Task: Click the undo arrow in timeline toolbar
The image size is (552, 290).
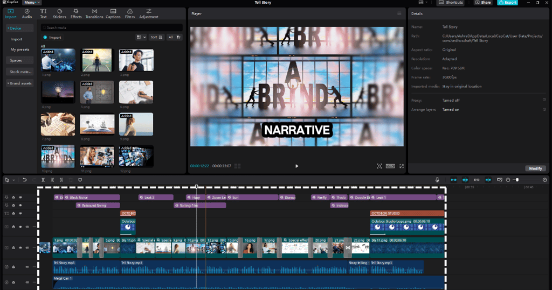Action: (25, 180)
